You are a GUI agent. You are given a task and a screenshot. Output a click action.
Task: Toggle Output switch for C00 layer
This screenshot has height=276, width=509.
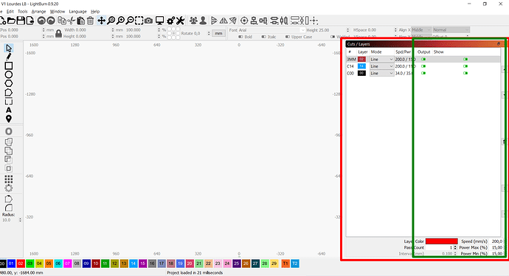click(423, 73)
